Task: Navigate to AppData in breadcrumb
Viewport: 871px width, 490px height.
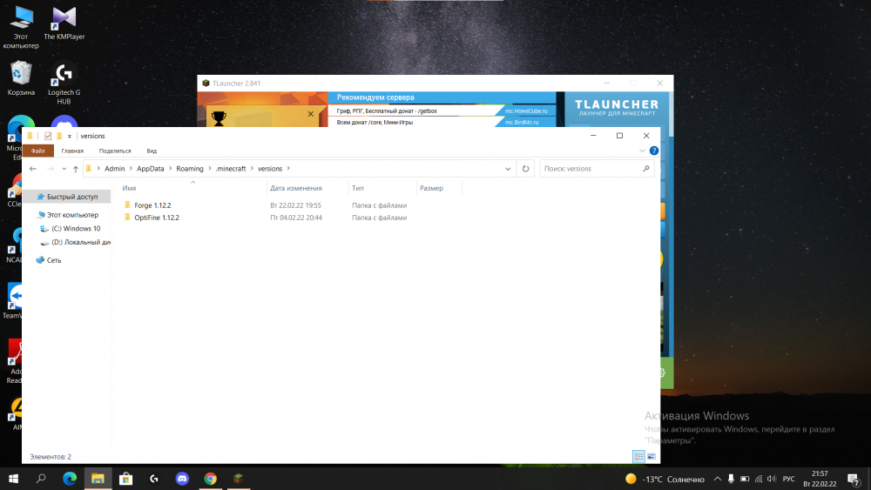Action: (150, 169)
